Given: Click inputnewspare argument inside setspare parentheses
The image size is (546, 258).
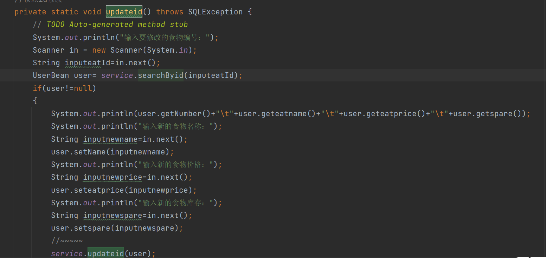Looking at the screenshot, I should 144,228.
